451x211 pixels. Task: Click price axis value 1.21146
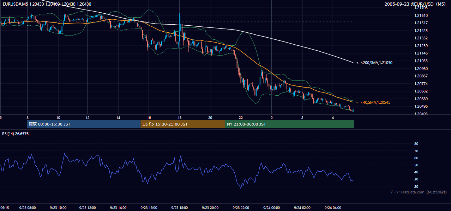pyautogui.click(x=421, y=53)
